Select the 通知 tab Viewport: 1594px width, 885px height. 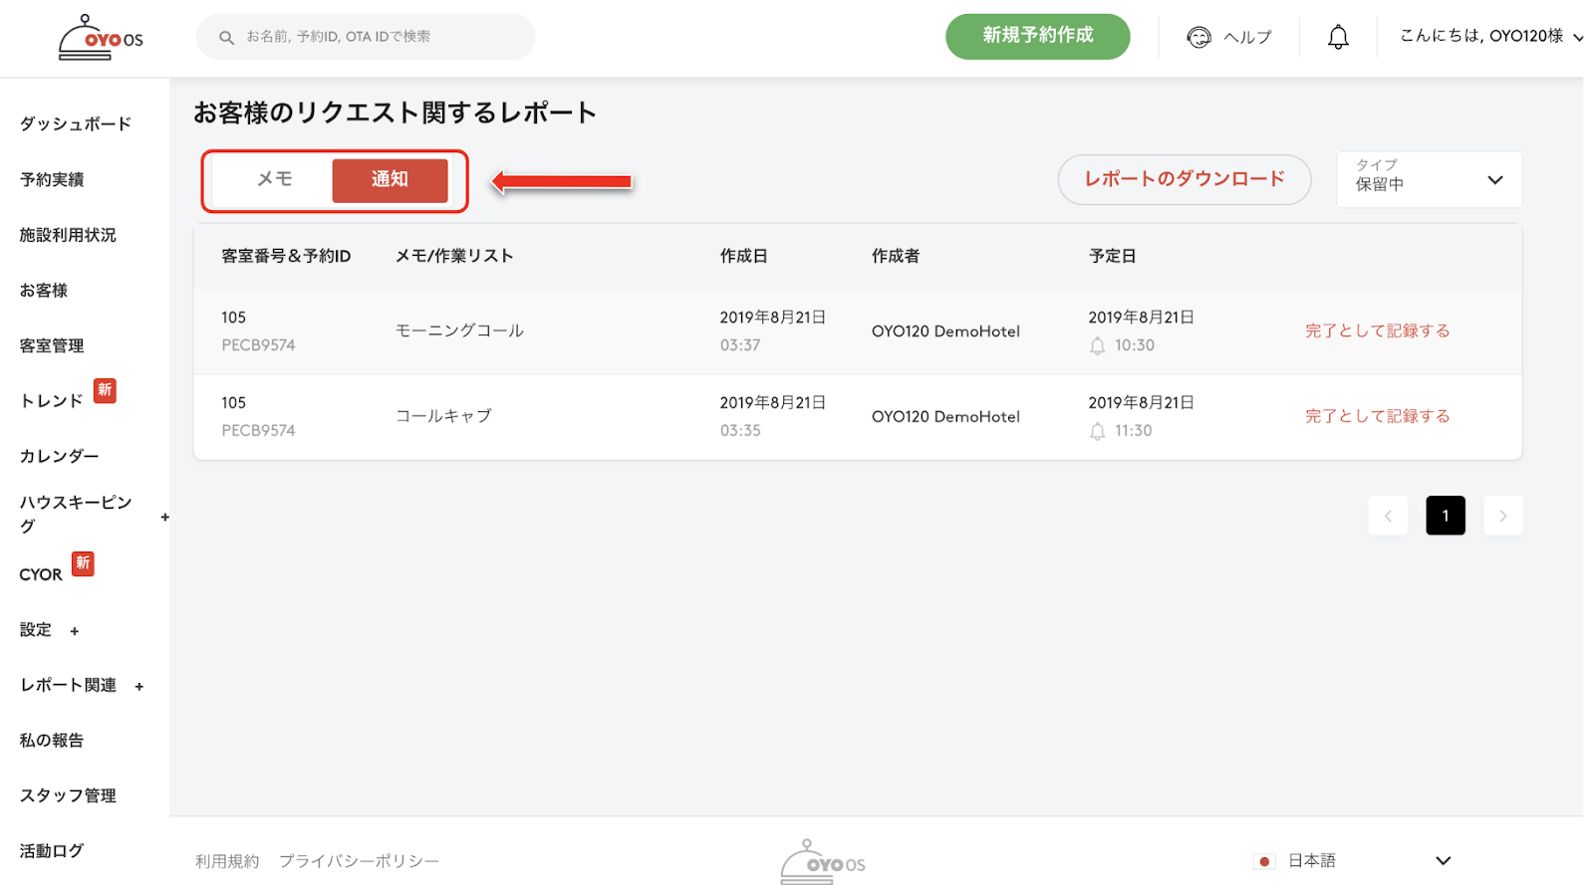(390, 179)
